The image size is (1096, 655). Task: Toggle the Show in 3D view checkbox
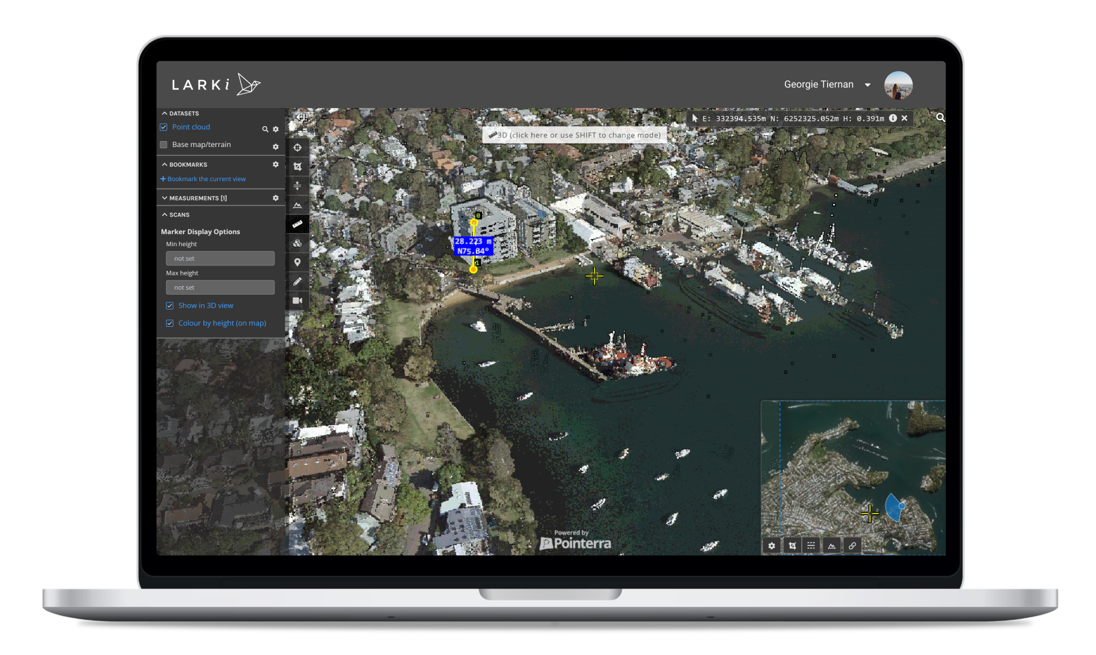point(170,306)
